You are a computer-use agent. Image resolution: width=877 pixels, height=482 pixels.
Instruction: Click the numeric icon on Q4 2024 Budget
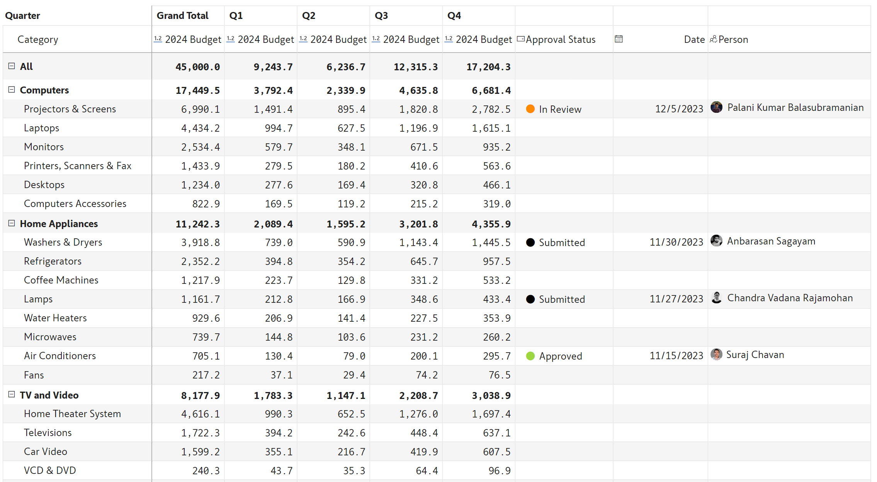pos(448,39)
